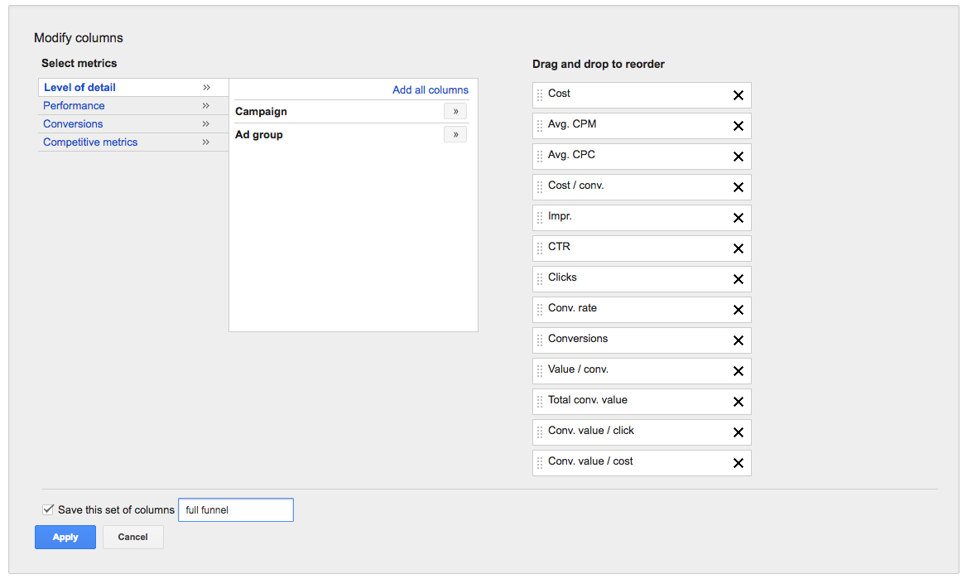967x579 pixels.
Task: Remove the Conv. value / click column
Action: click(738, 432)
